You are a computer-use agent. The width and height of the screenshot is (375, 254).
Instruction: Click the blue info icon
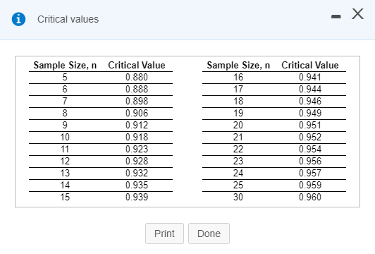[18, 19]
